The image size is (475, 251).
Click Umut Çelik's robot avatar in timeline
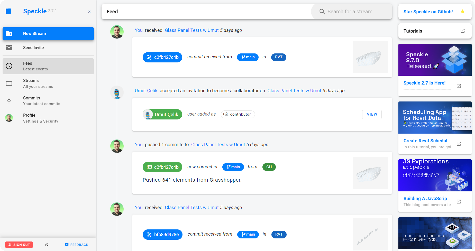tap(117, 92)
